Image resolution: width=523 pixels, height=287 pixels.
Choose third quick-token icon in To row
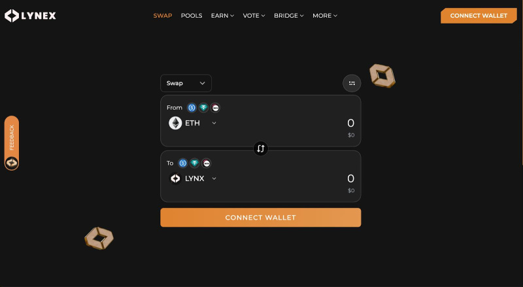pyautogui.click(x=207, y=163)
